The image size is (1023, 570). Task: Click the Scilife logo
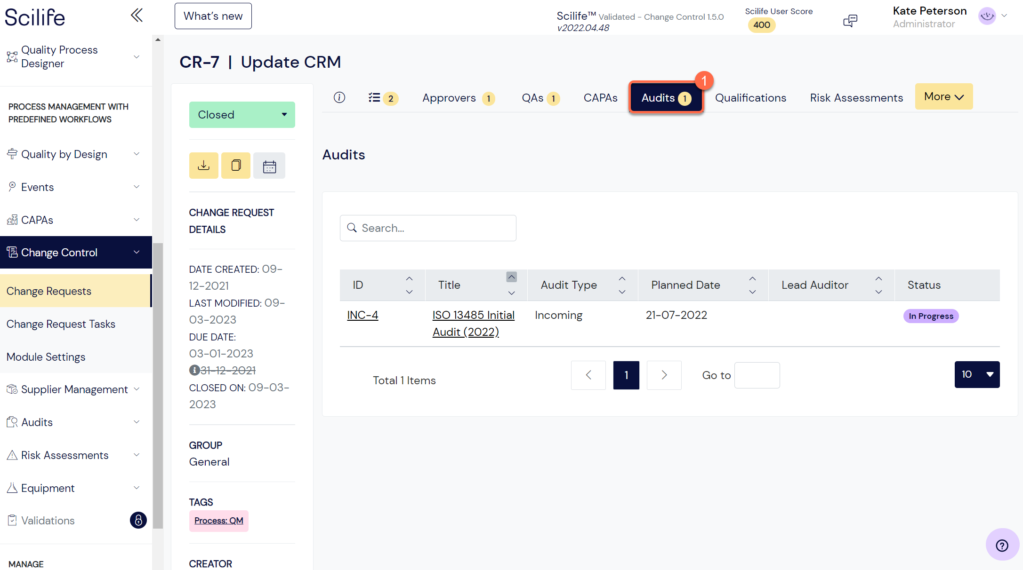[35, 17]
